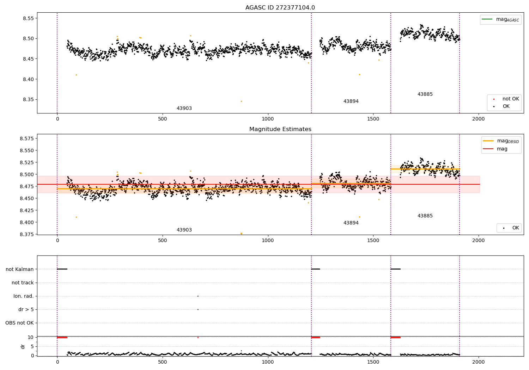
Task: Click the 'dr > 5' flag point near 670
Action: [198, 310]
